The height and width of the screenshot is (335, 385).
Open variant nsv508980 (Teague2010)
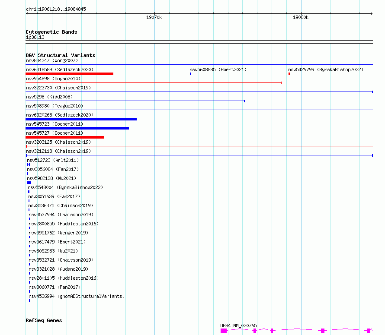click(x=55, y=106)
